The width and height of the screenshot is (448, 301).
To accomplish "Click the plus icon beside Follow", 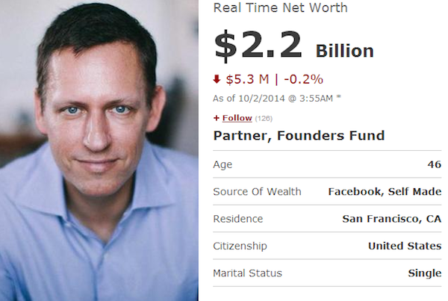I will pyautogui.click(x=216, y=118).
